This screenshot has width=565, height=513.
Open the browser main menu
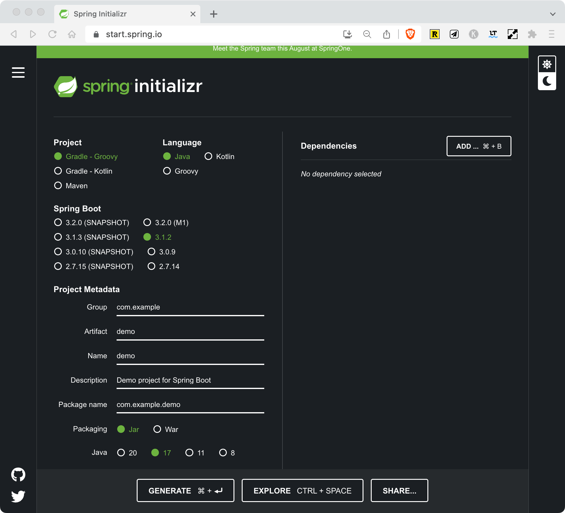click(551, 34)
